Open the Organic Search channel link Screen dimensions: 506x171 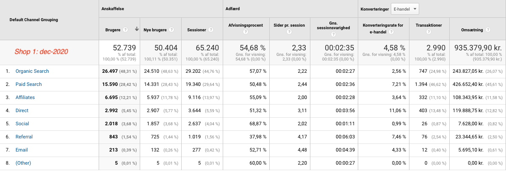[x=32, y=71]
